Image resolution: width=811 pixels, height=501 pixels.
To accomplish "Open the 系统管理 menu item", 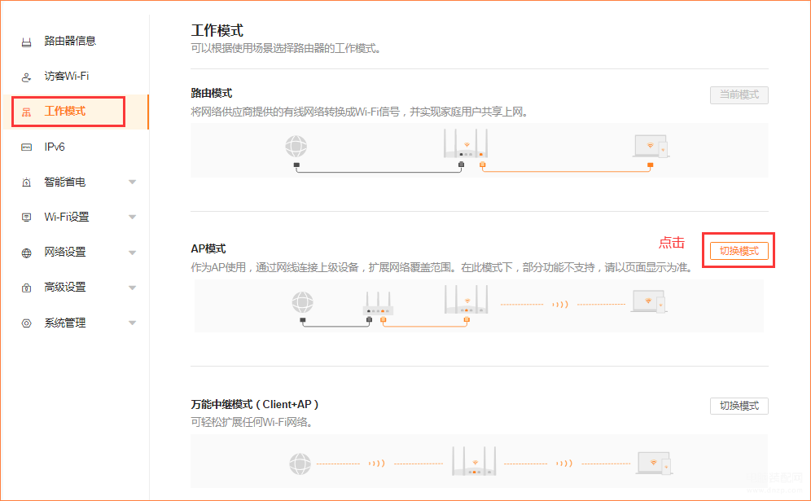I will pyautogui.click(x=64, y=323).
